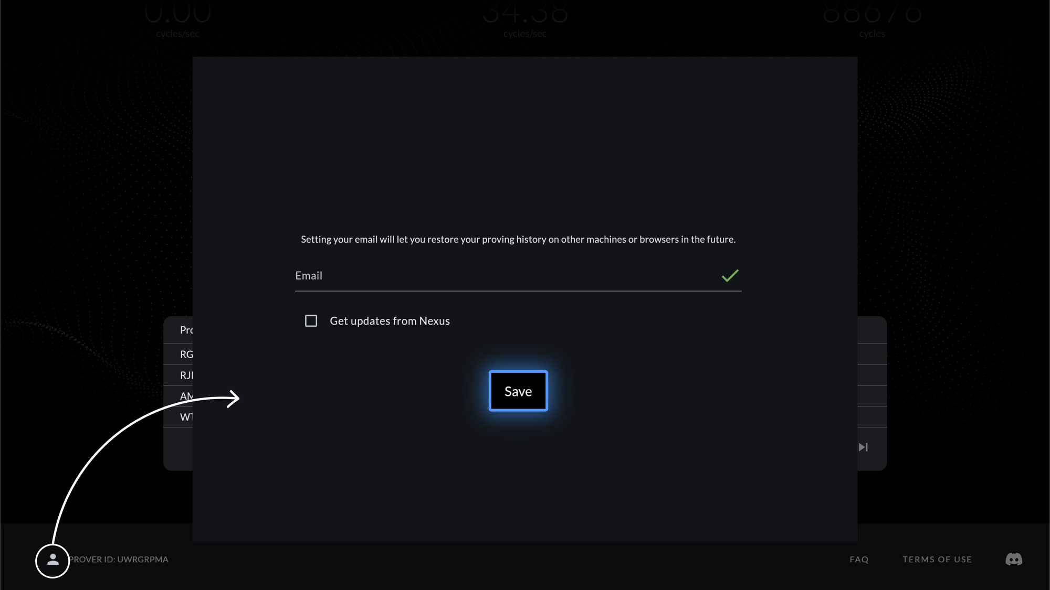Image resolution: width=1050 pixels, height=590 pixels.
Task: Enable Get updates from Nexus checkbox
Action: coord(311,321)
